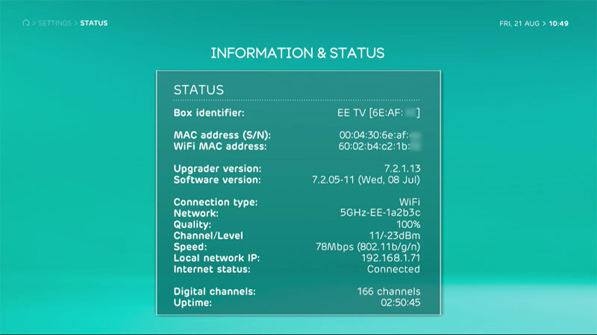Screen dimensions: 597x335
Task: Click the FRI, 21 AUG date
Action: coord(519,24)
